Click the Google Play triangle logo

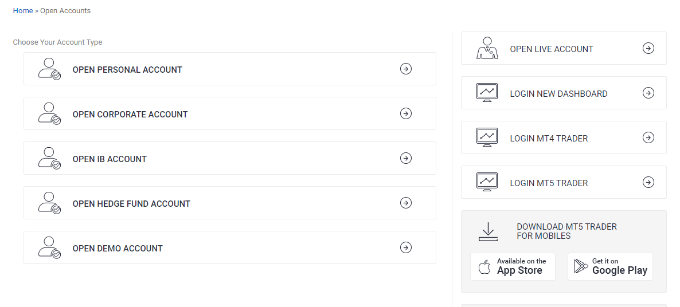click(581, 267)
